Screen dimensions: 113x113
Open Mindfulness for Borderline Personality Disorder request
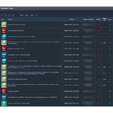coord(33,73)
